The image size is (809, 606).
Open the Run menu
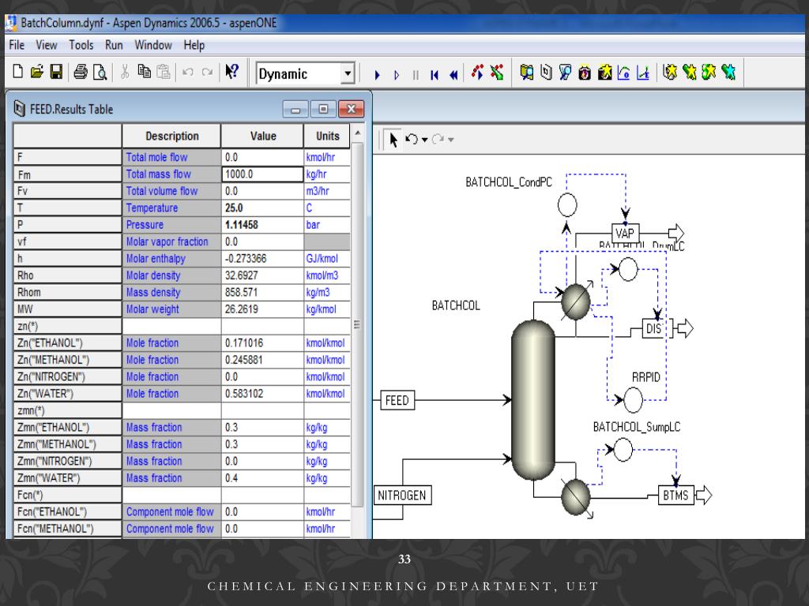point(114,45)
